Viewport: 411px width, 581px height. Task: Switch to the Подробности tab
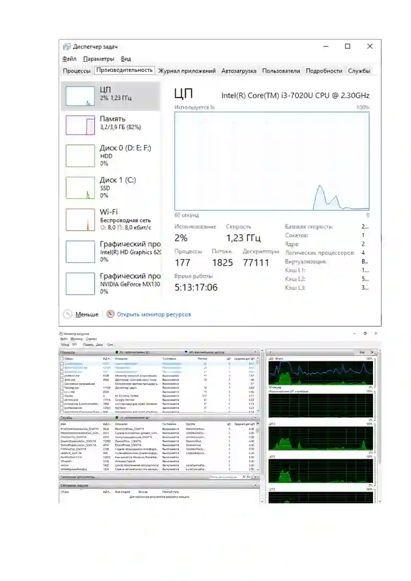324,71
